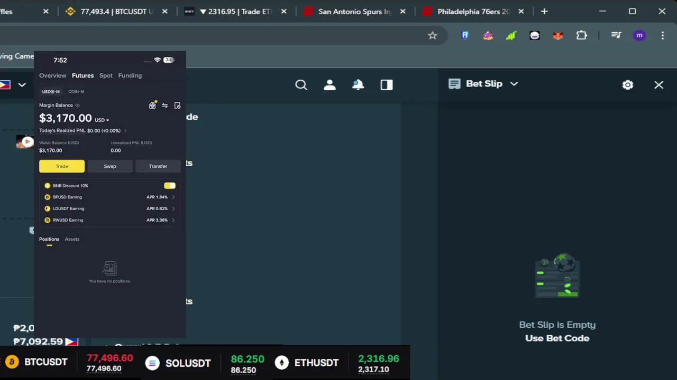Click the Bitcoin icon in ticker
The width and height of the screenshot is (677, 380).
click(x=12, y=362)
